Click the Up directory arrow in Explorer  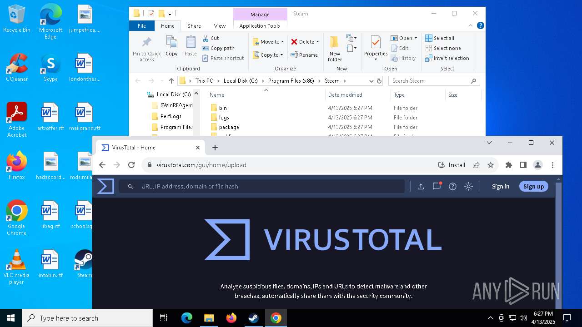pos(171,81)
